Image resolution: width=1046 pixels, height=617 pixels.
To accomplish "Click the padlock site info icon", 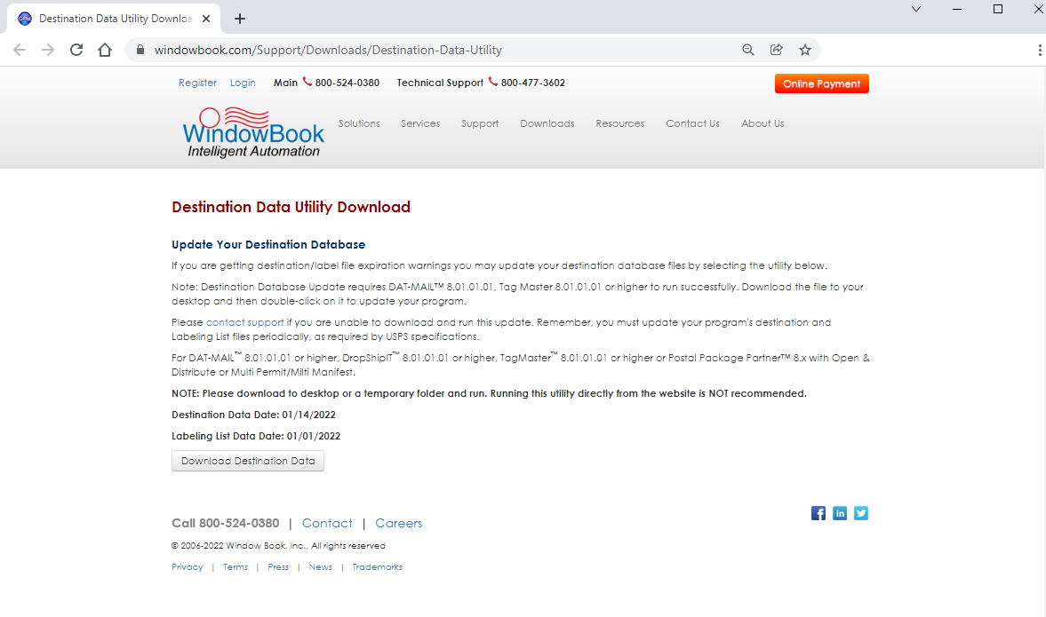I will pyautogui.click(x=140, y=50).
